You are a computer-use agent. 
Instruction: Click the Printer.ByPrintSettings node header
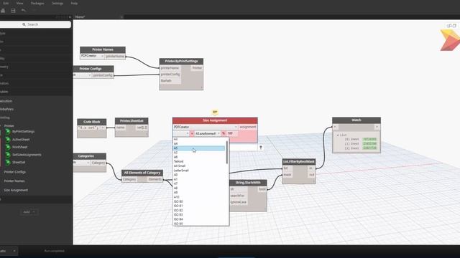181,61
